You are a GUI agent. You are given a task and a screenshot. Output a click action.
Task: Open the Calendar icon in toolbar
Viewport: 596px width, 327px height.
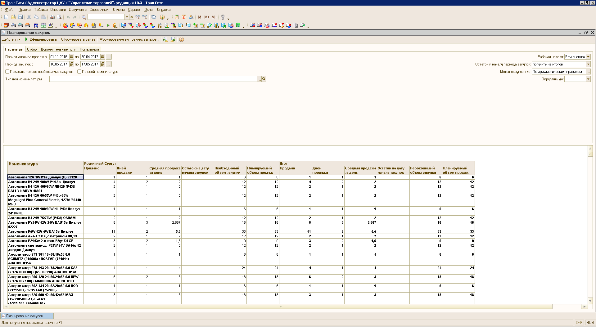pos(184,17)
